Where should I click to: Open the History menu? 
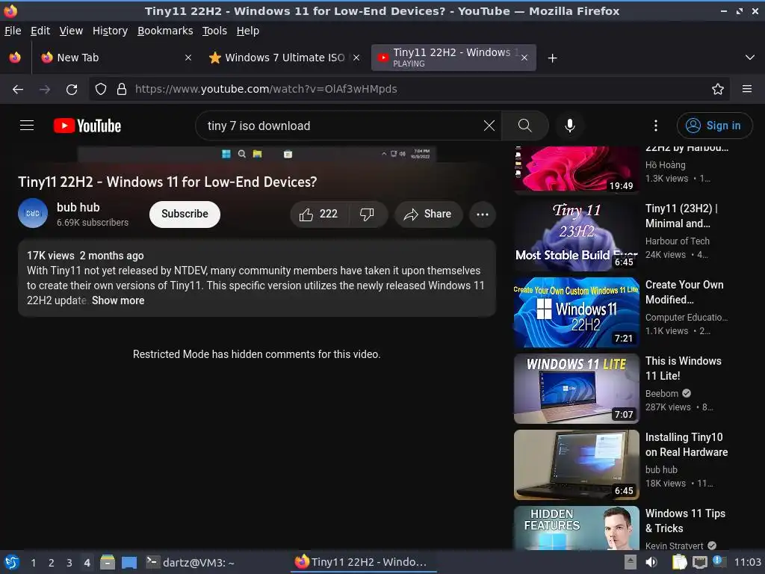110,31
